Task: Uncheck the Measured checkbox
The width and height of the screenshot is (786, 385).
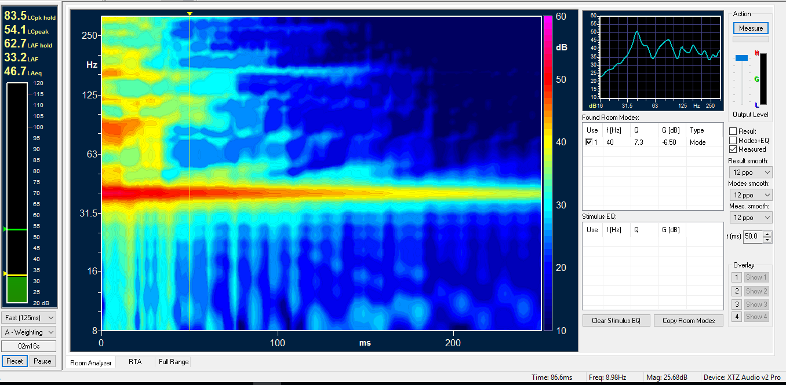Action: click(733, 149)
